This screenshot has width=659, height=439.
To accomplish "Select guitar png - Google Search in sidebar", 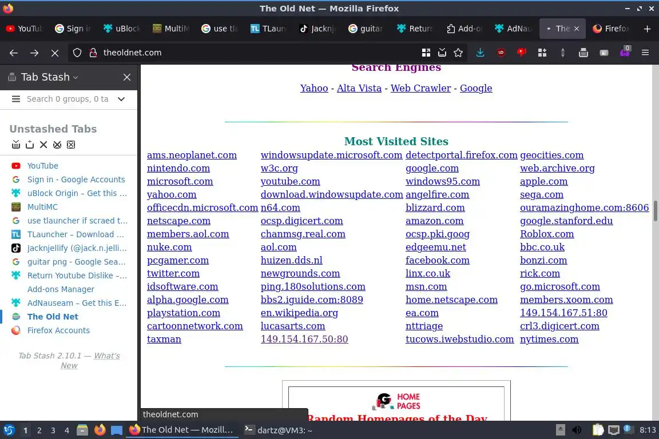I will 77,262.
